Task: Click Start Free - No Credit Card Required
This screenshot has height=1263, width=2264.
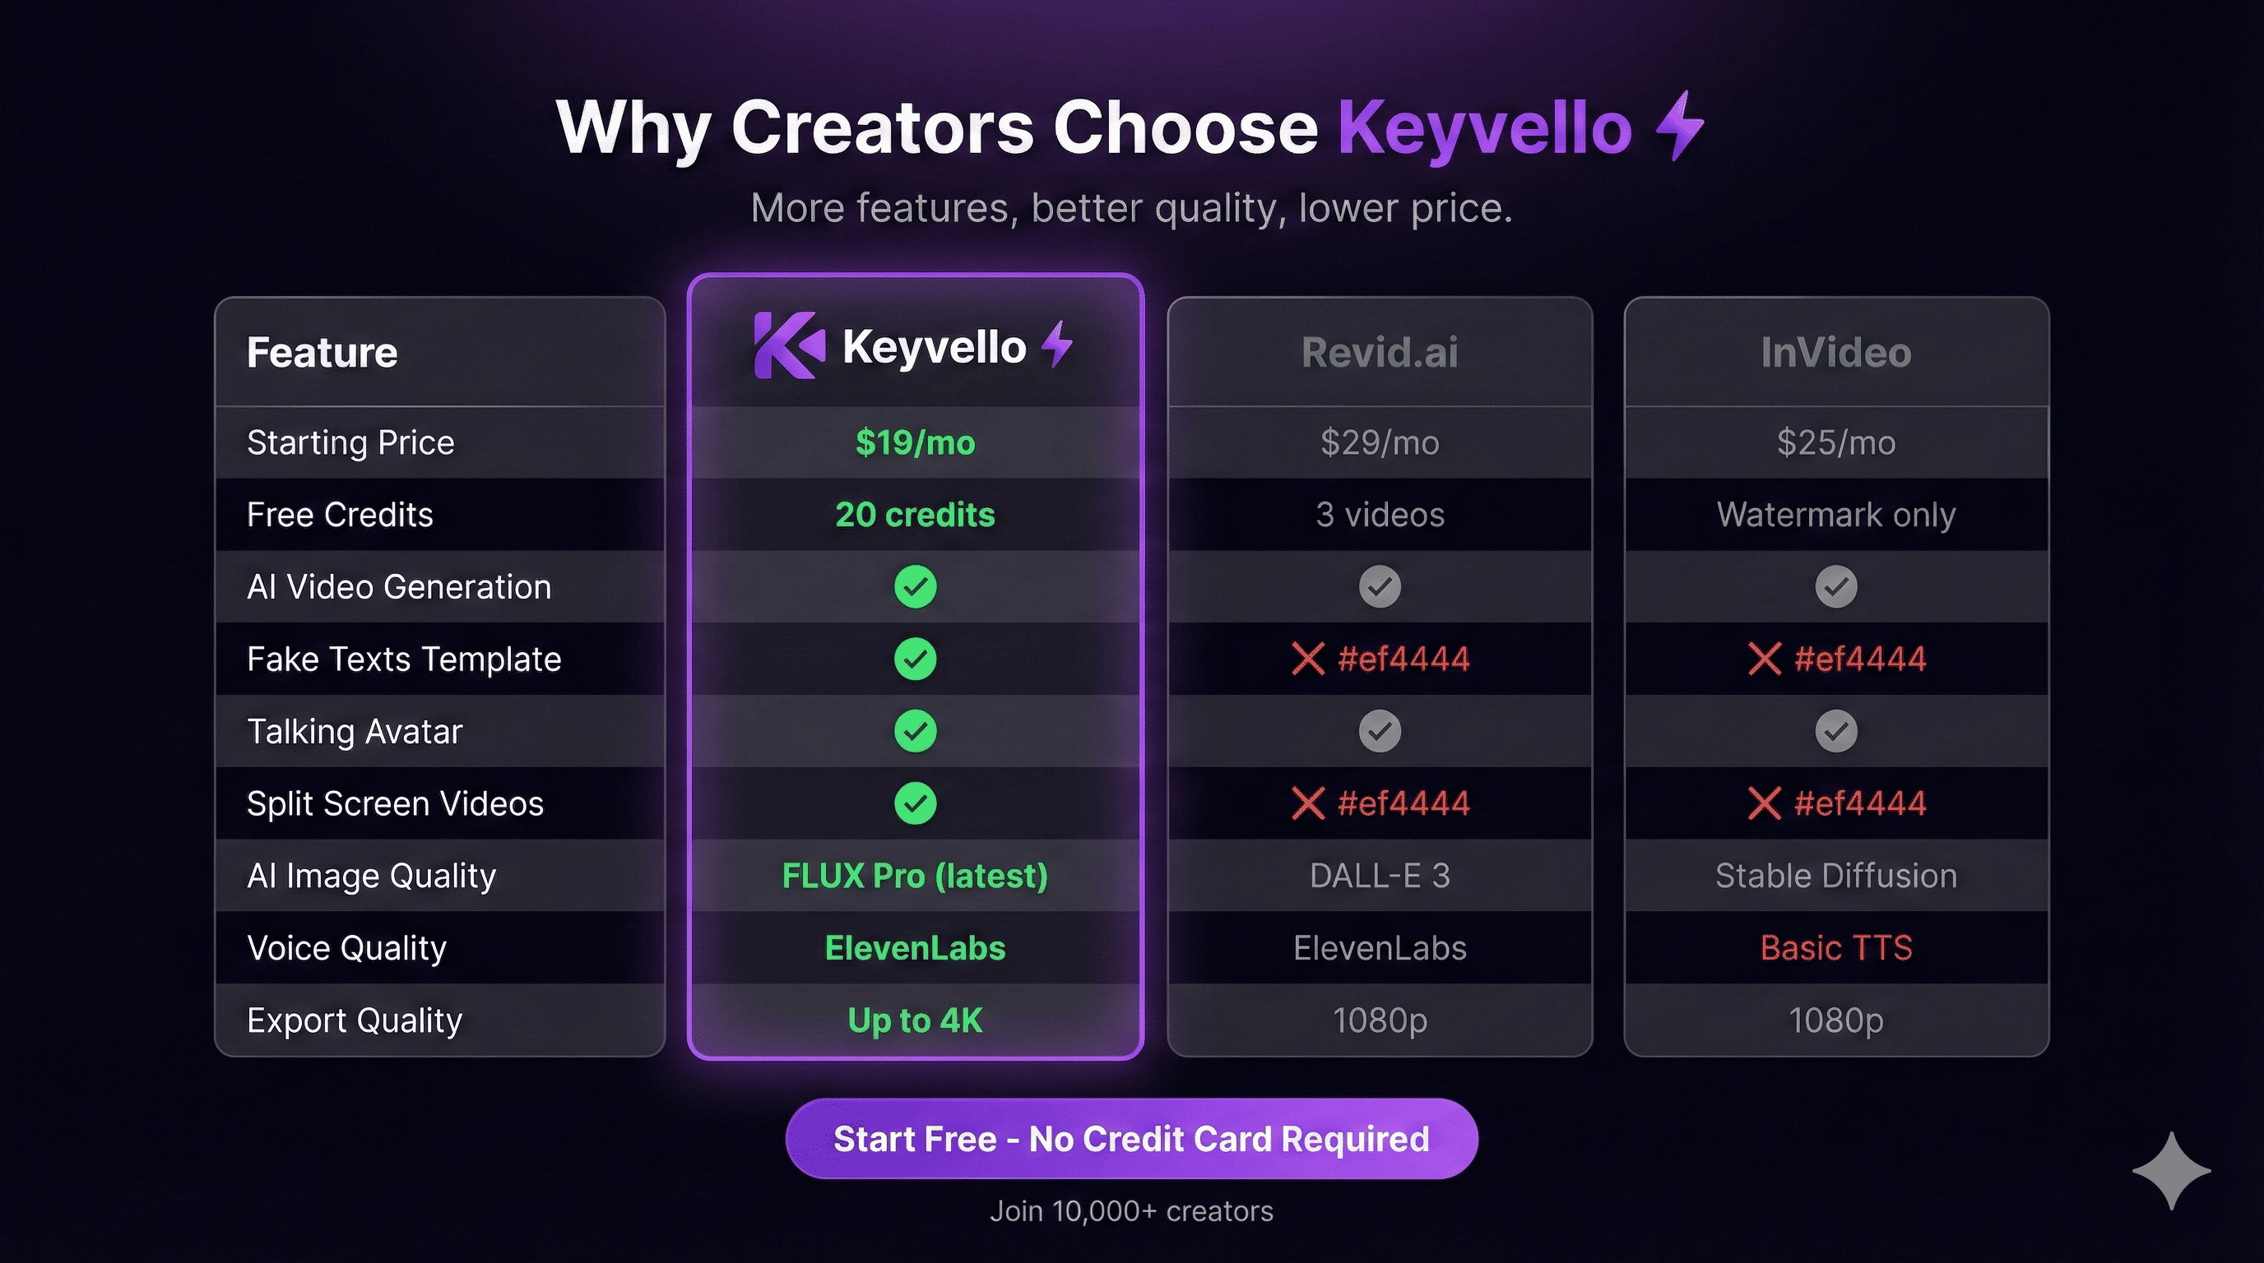Action: coord(1132,1138)
